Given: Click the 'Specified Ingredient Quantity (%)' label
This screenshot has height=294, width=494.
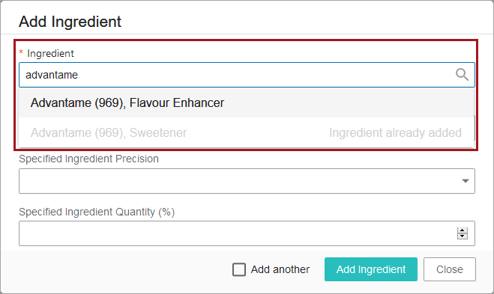Looking at the screenshot, I should [x=97, y=212].
